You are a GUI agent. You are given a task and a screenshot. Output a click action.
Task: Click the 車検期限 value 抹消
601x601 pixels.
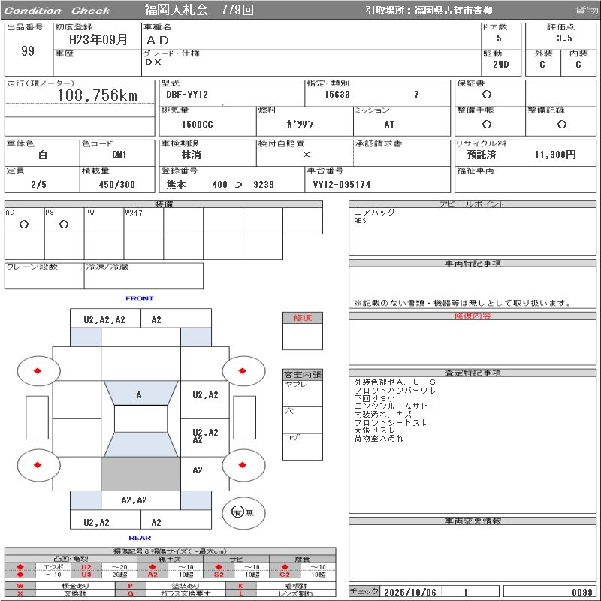(x=192, y=155)
